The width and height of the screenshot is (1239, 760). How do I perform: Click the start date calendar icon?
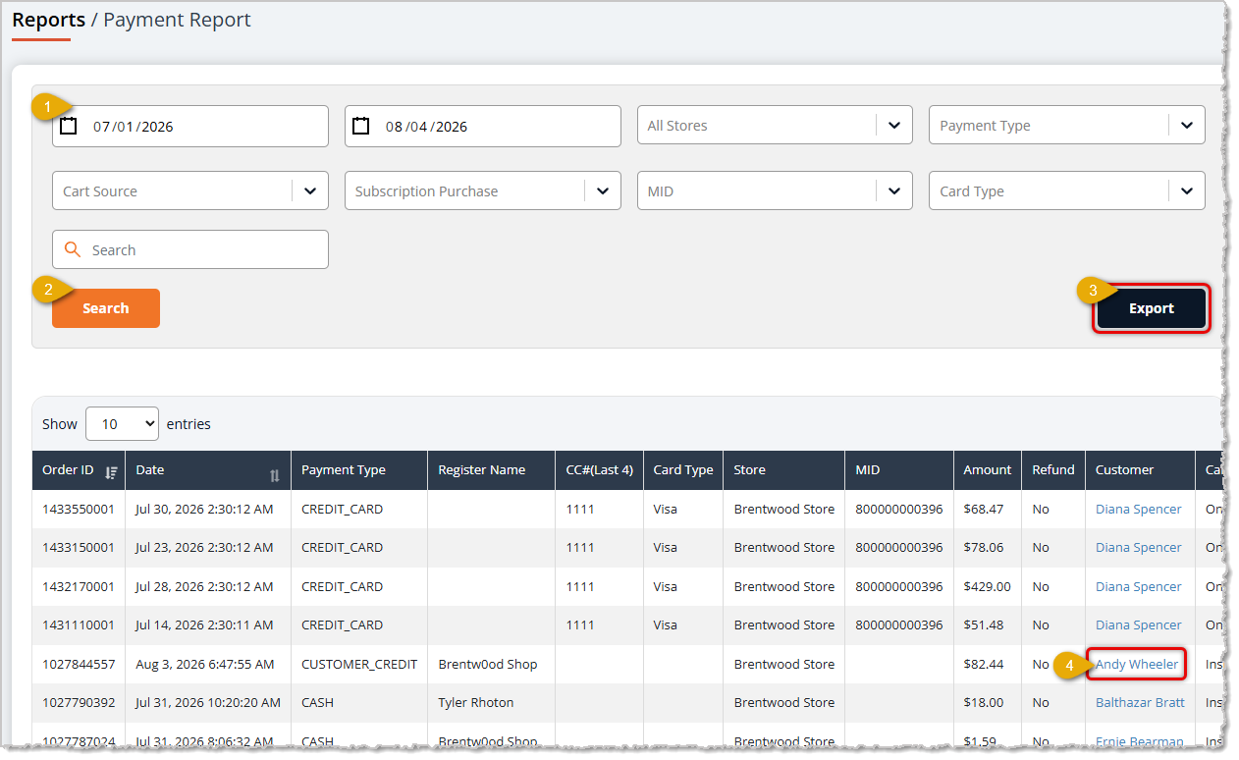[69, 126]
